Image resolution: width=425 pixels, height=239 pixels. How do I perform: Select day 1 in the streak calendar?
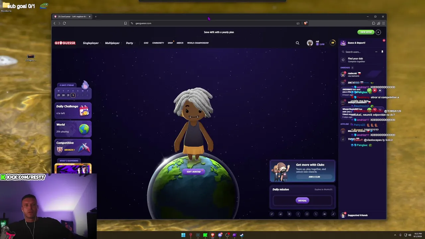click(73, 95)
